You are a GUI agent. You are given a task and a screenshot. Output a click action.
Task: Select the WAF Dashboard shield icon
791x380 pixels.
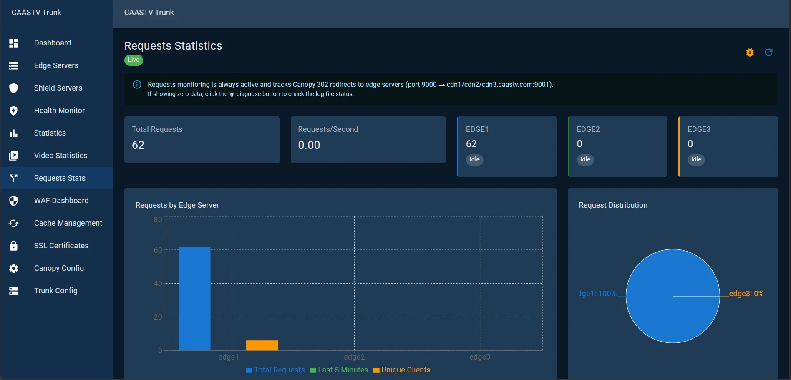14,201
